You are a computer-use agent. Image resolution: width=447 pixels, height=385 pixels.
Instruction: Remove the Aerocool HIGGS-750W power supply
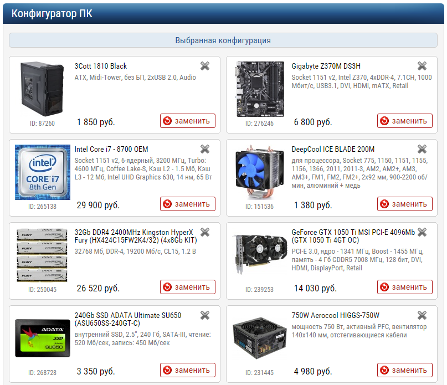tap(422, 315)
